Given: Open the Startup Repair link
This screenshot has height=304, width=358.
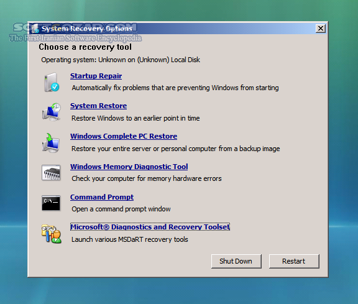Looking at the screenshot, I should [96, 76].
